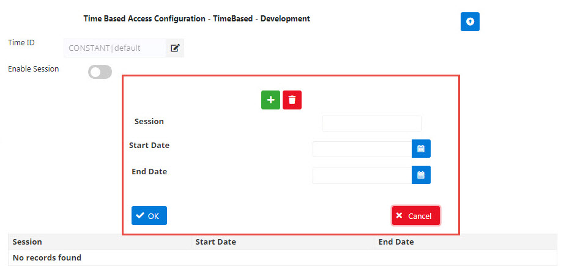561x266 pixels.
Task: Open the End Date calendar picker
Action: (421, 175)
